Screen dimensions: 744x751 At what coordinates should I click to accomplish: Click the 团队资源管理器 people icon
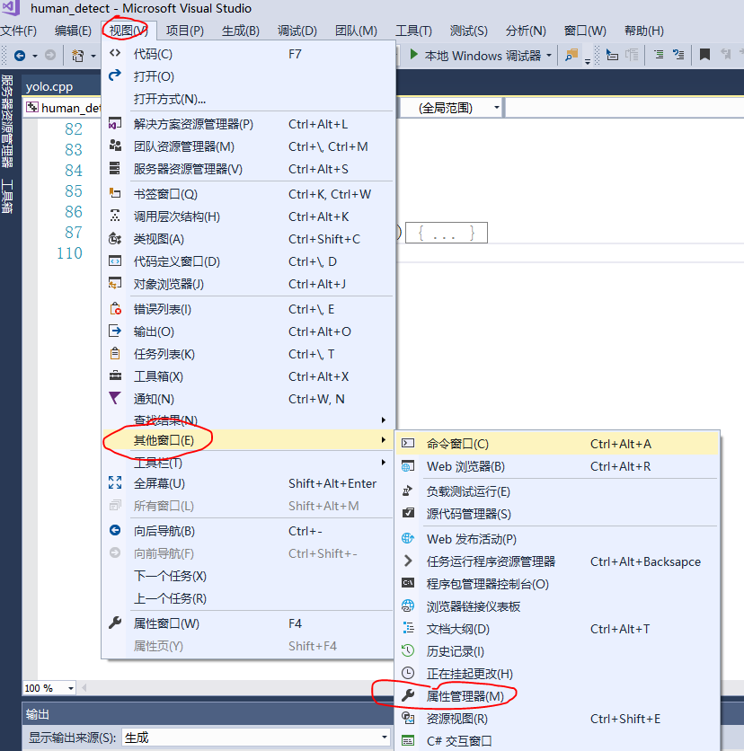tap(115, 146)
